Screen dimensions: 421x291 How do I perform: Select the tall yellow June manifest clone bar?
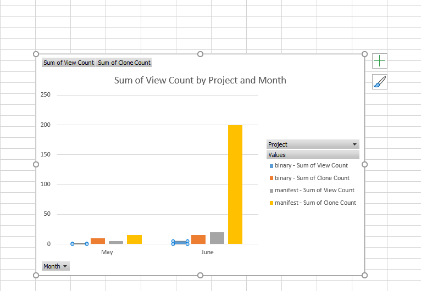235,184
